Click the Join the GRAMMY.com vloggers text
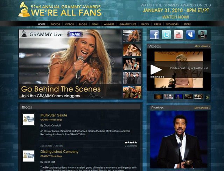 click(x=50, y=96)
